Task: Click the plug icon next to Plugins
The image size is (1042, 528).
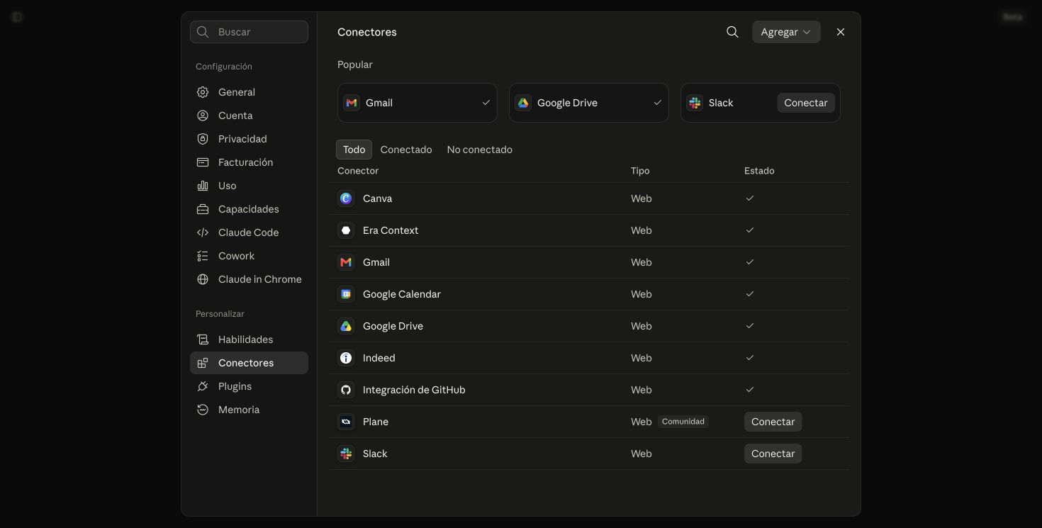Action: point(203,386)
